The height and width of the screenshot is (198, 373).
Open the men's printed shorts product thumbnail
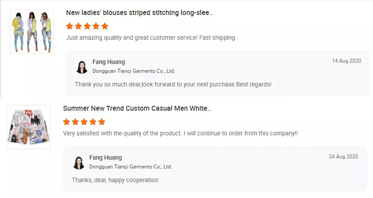29,127
